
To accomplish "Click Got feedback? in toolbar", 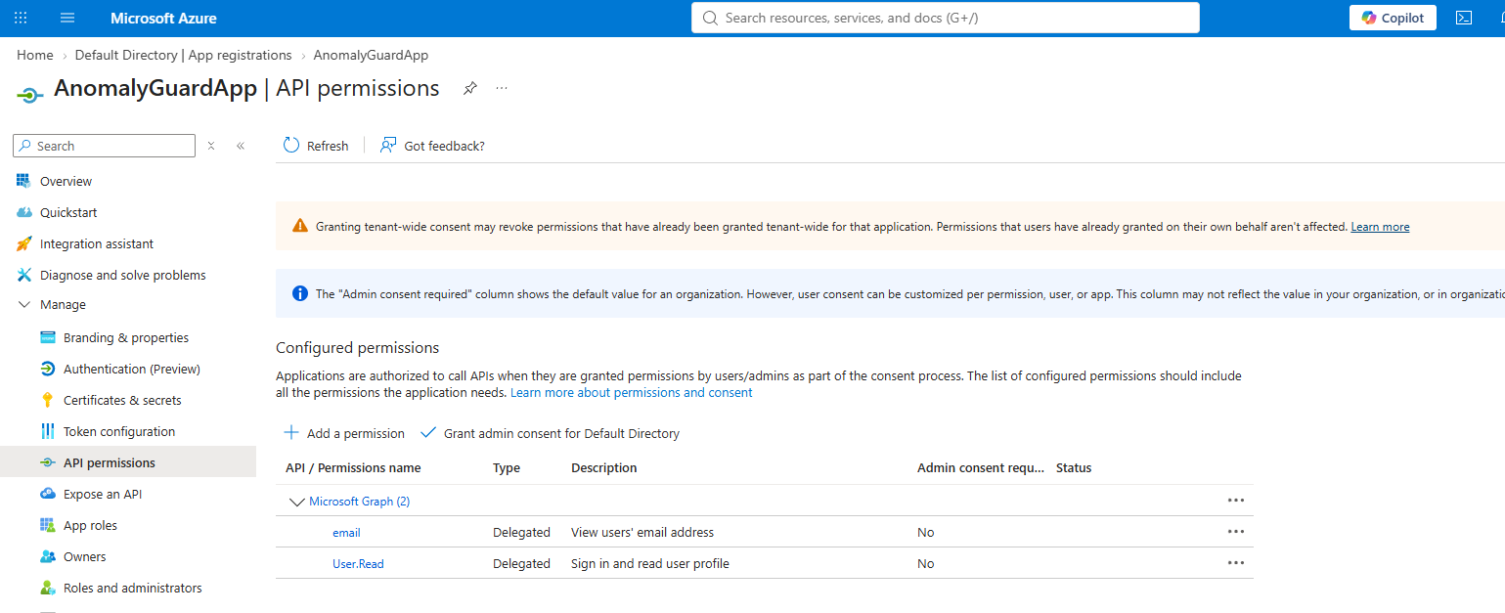I will click(x=432, y=146).
